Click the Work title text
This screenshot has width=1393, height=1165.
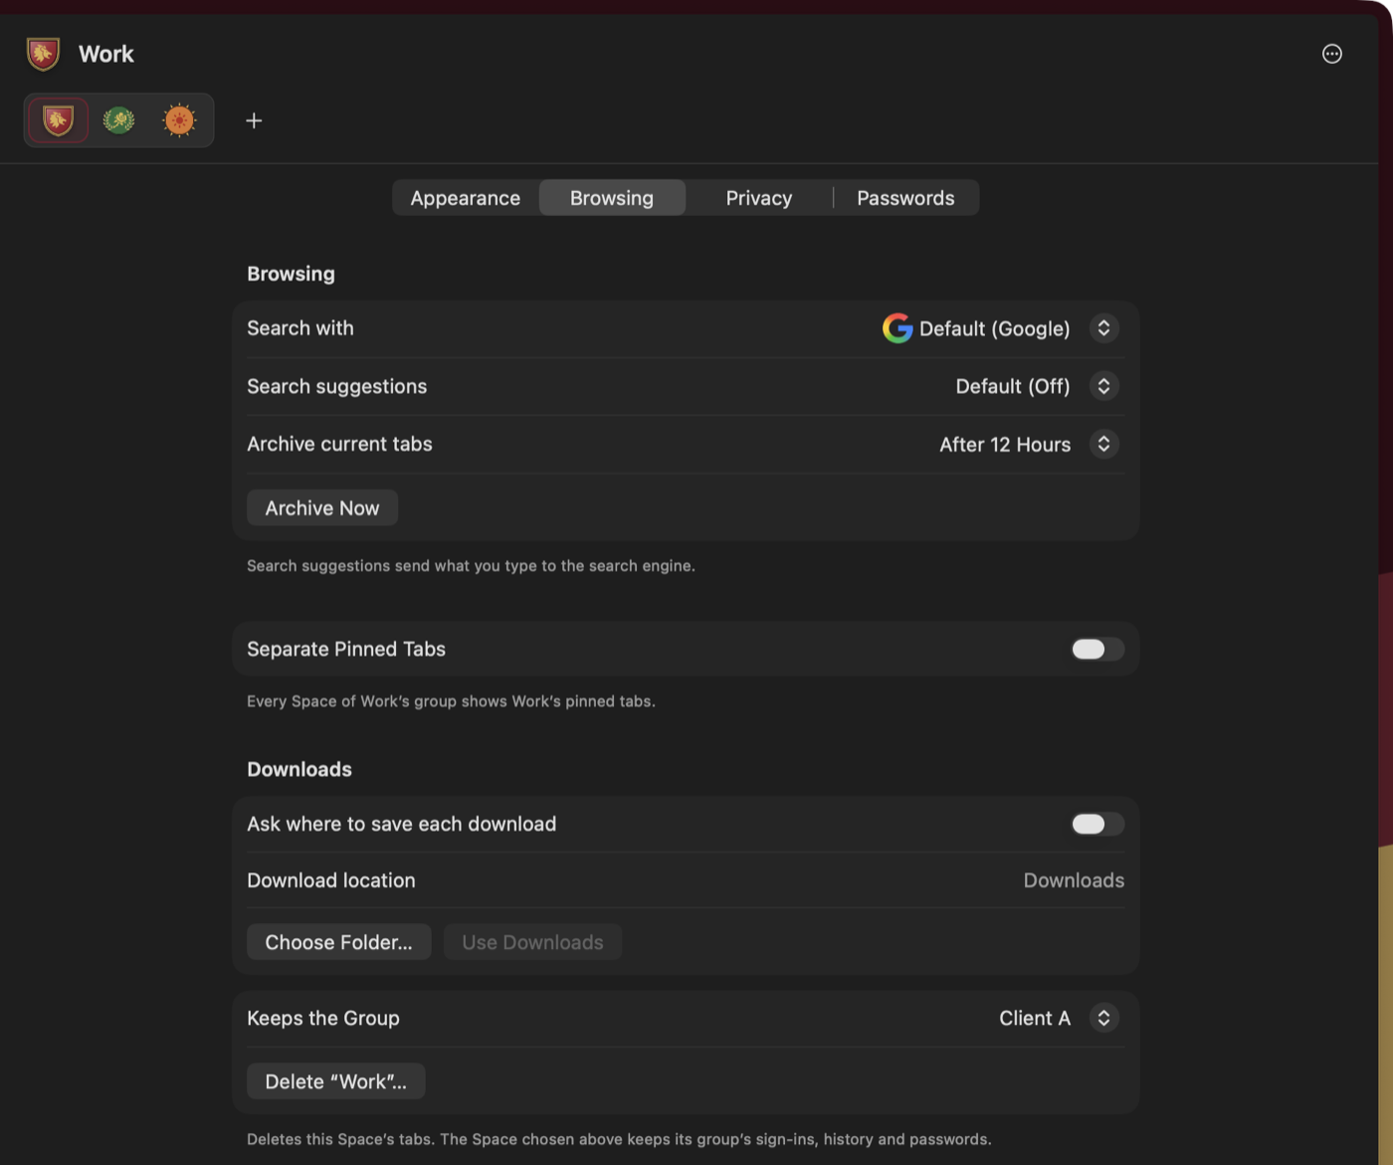(x=106, y=54)
